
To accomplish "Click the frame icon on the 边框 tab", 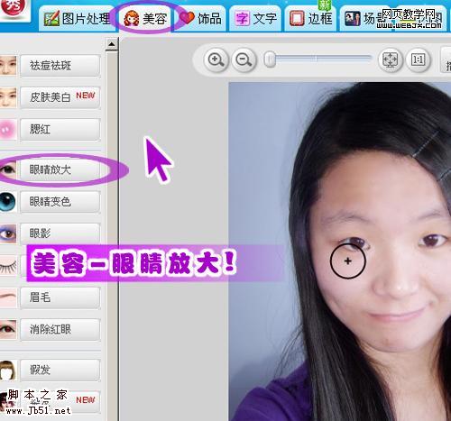I will pyautogui.click(x=297, y=19).
